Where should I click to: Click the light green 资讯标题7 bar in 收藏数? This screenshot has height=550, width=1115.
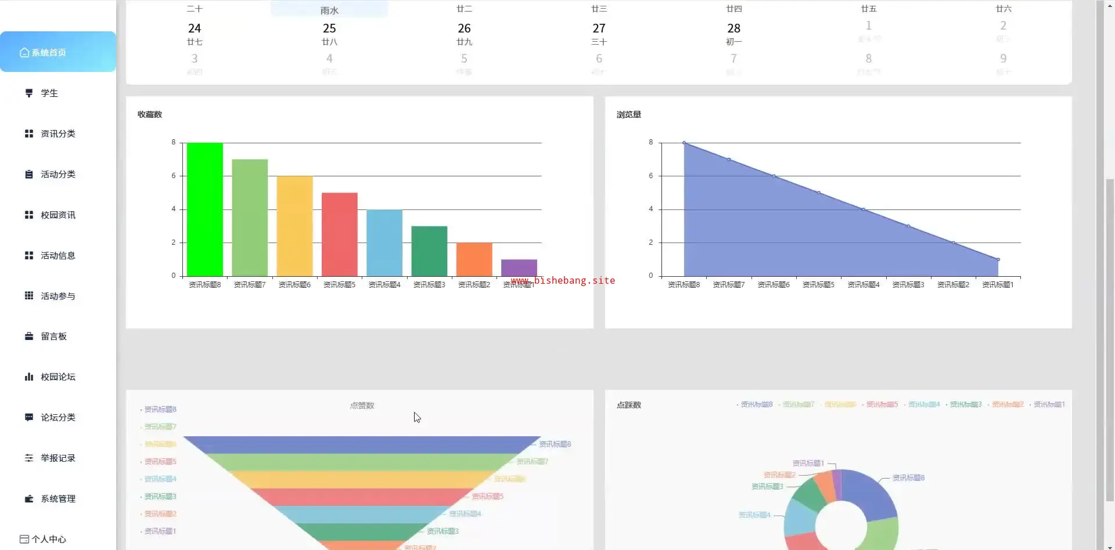250,218
